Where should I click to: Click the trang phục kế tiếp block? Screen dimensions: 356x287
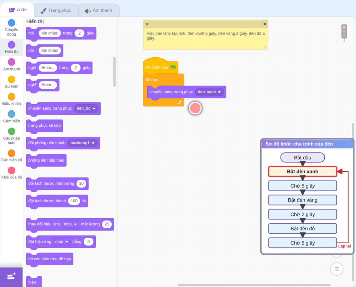point(44,126)
